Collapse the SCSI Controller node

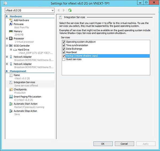[7, 46]
